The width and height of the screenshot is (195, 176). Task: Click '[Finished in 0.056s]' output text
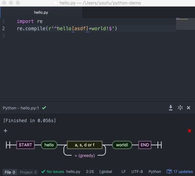pos(30,121)
